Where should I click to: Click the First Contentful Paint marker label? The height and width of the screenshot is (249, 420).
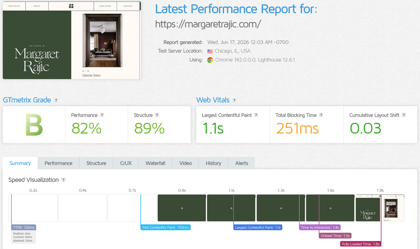point(165,227)
